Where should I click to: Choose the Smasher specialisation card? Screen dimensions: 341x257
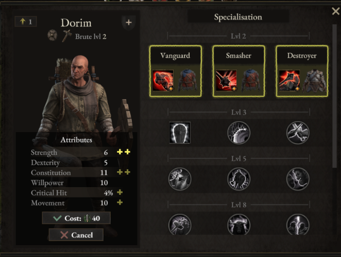[238, 71]
